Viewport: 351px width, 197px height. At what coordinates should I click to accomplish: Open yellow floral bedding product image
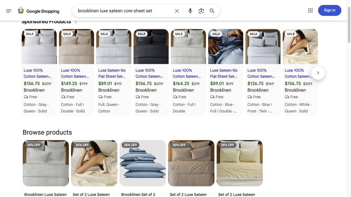coord(240,163)
